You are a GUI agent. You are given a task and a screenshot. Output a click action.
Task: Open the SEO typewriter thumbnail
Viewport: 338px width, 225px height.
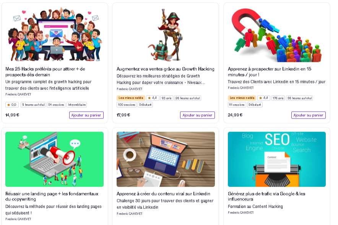277,159
